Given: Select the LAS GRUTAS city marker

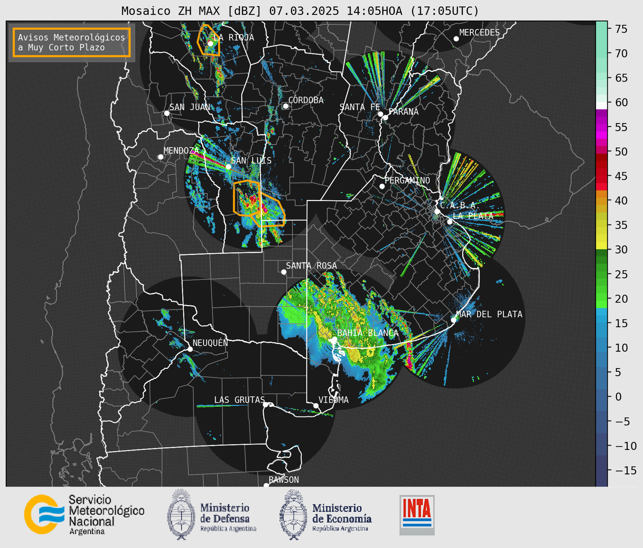Looking at the screenshot, I should (266, 404).
